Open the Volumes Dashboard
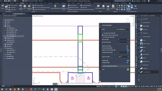The image size is (162, 91). click(x=55, y=7)
